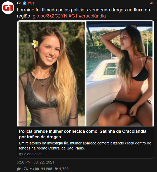The height and width of the screenshot is (172, 157).
Task: Click the quote tweets icon
Action: pyautogui.click(x=43, y=169)
